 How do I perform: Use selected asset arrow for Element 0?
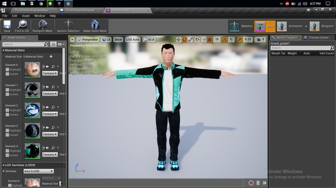point(47,67)
